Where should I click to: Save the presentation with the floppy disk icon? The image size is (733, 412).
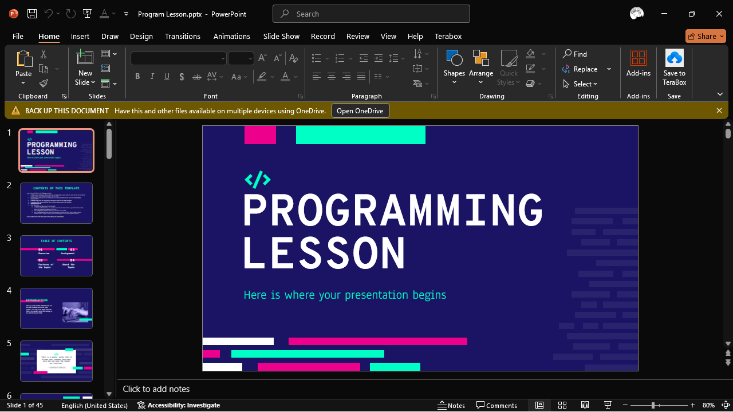[x=32, y=14]
